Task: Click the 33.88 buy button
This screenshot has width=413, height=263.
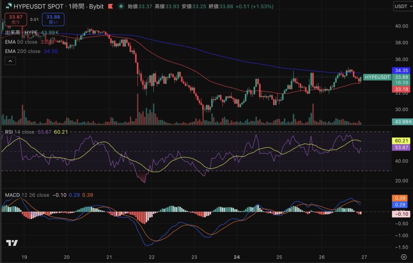Action: 53,19
